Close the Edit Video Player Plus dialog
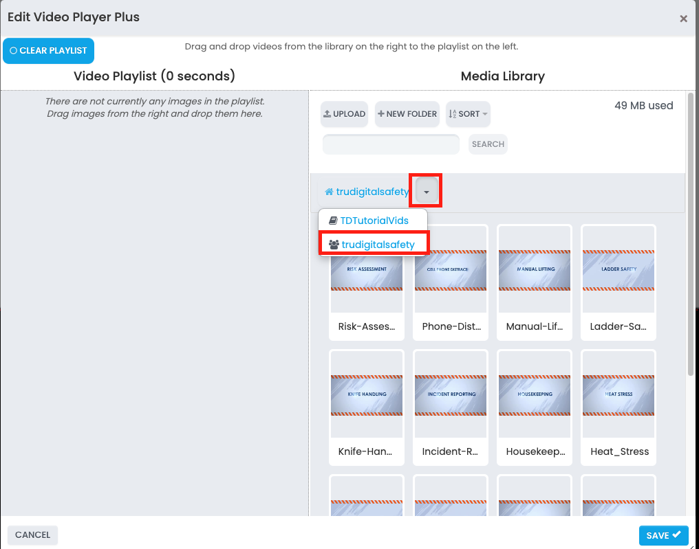The image size is (699, 549). 683,19
